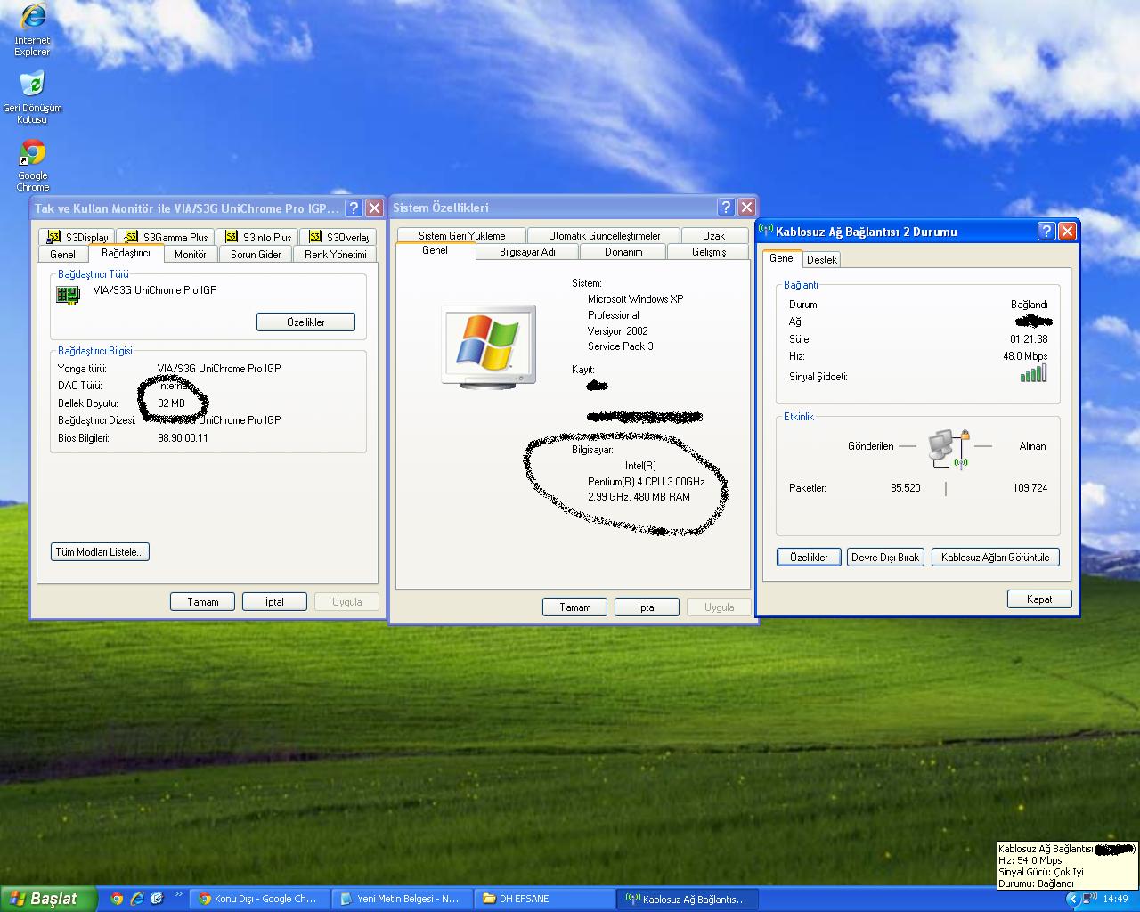Expand hidden system tray icons arrow
The height and width of the screenshot is (912, 1140).
tap(1072, 899)
